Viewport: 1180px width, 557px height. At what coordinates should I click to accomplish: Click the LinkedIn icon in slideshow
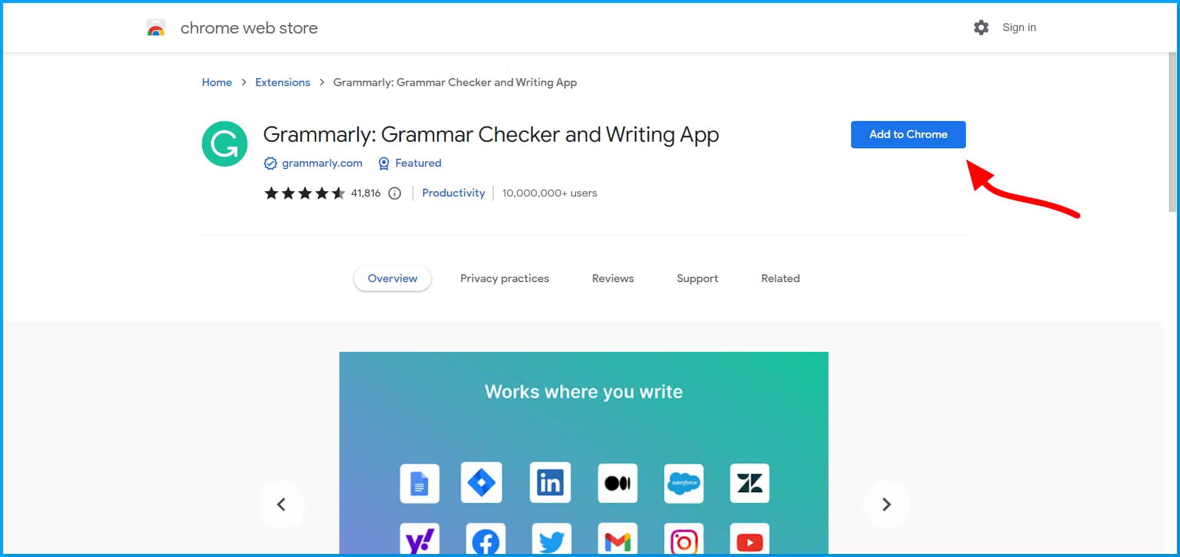pos(550,482)
